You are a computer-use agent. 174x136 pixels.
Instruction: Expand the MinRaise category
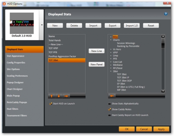111,65
